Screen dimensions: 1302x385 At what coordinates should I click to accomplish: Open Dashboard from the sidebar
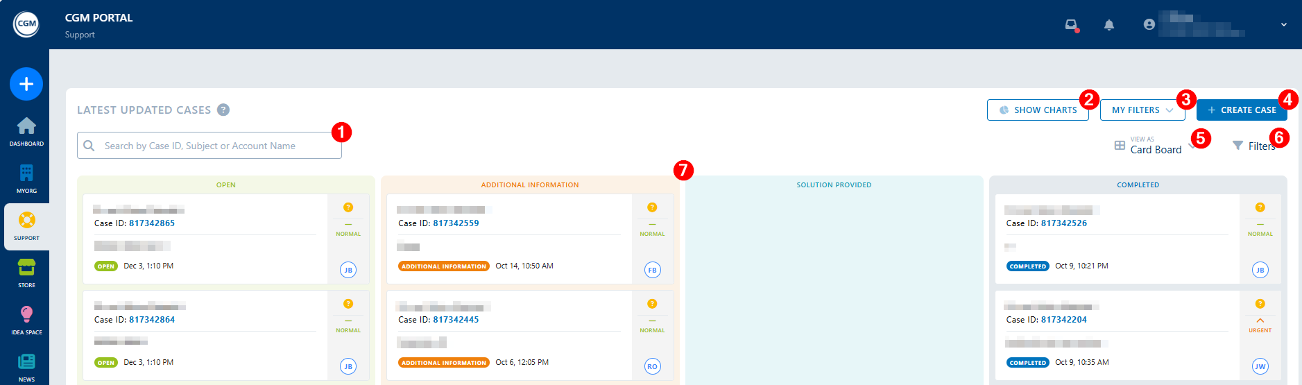(26, 132)
